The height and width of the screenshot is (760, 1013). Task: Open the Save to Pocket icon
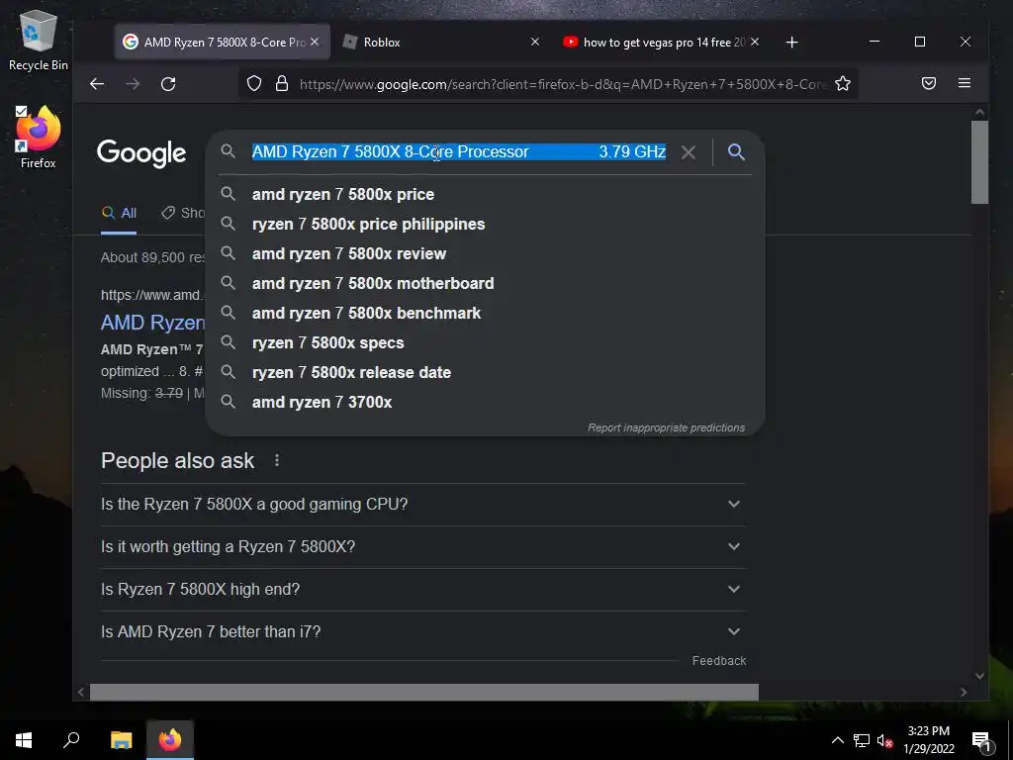[x=928, y=83]
